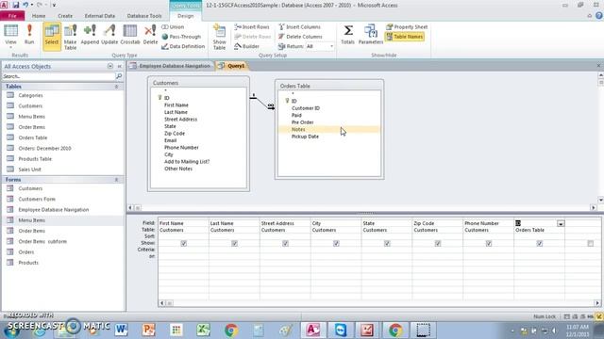Uncheck Show box for State column

pos(387,243)
